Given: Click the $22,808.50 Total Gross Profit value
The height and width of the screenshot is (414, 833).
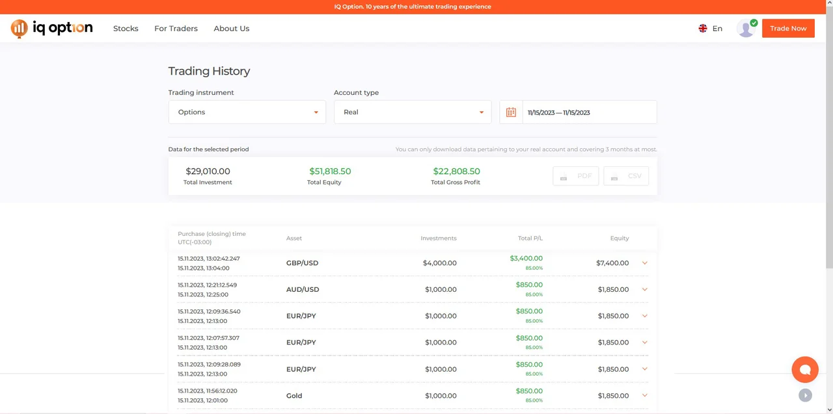Looking at the screenshot, I should 457,172.
